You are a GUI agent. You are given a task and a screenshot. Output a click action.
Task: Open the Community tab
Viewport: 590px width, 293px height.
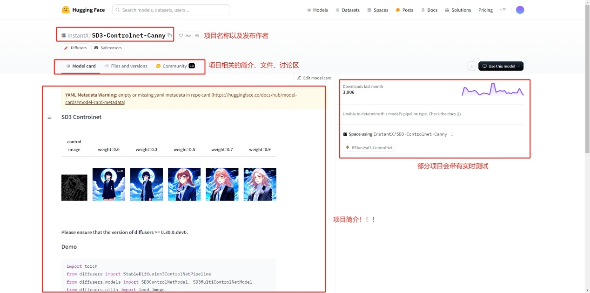[x=175, y=66]
